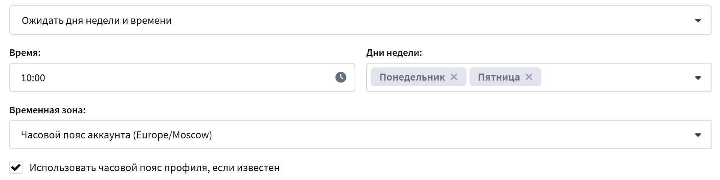Open the top action-type dropdown arrow
720x180 pixels.
click(698, 20)
